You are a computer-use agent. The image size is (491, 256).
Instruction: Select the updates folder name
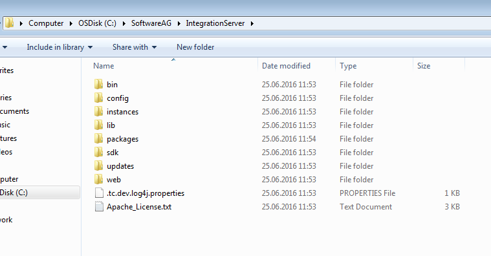120,166
